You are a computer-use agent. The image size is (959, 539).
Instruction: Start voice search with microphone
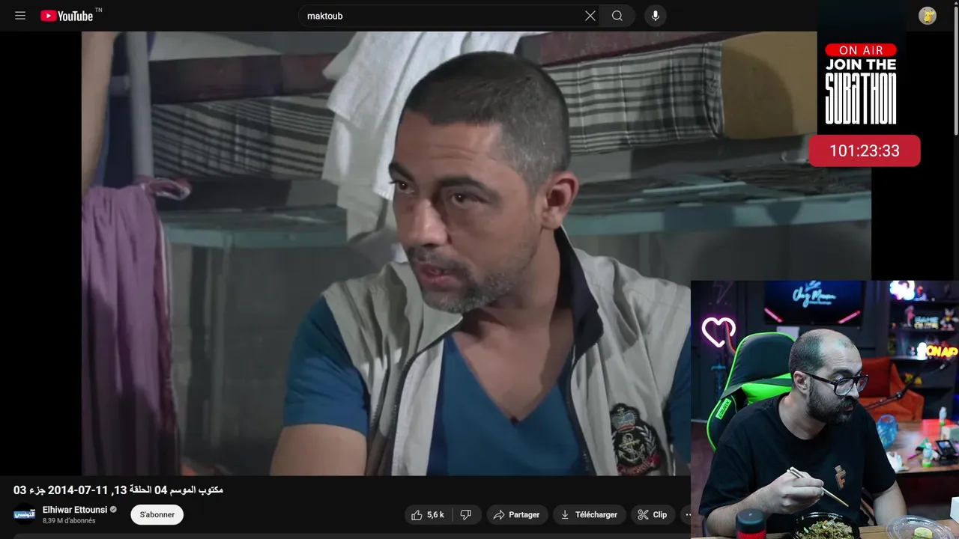656,16
